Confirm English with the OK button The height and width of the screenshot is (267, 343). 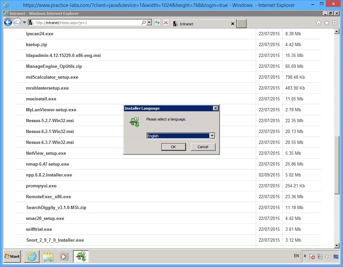coord(173,147)
